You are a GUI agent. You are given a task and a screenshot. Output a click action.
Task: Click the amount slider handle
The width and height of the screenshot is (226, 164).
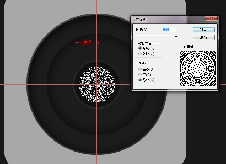pyautogui.click(x=176, y=35)
